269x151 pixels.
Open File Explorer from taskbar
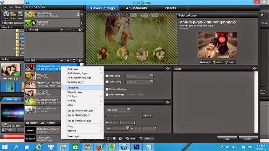63,147
